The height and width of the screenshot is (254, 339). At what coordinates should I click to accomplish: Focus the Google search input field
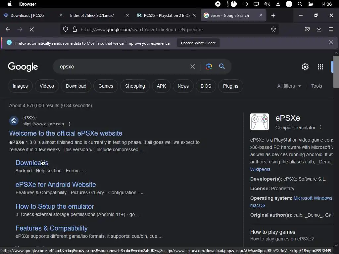(x=123, y=66)
